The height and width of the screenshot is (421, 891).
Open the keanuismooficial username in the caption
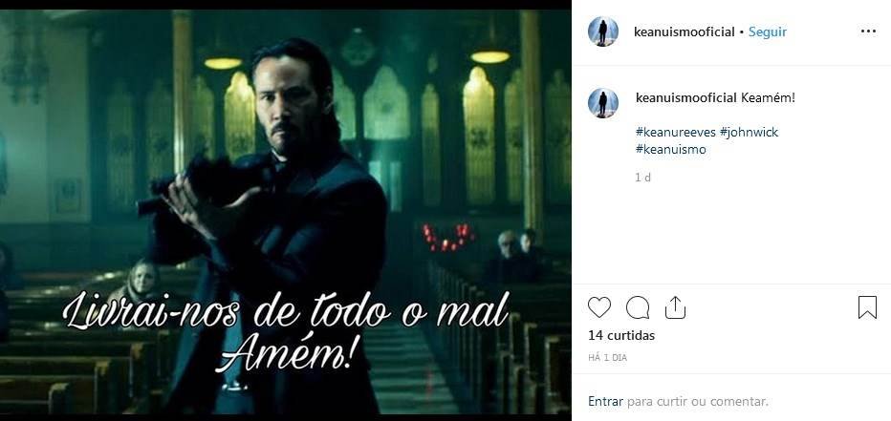tap(686, 97)
